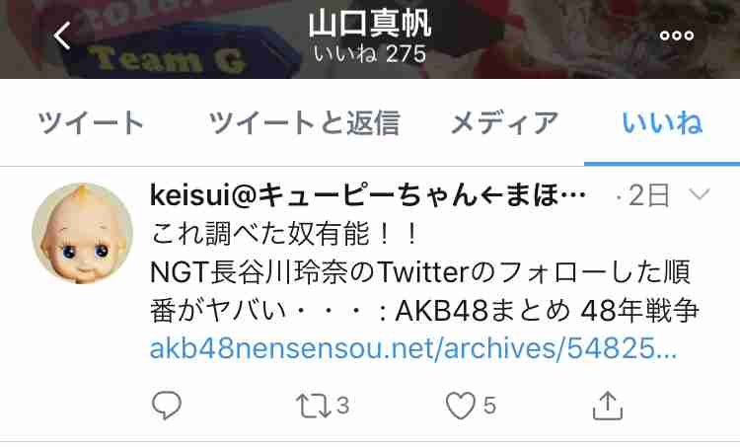Expand the tweet's chevron dropdown menu
The height and width of the screenshot is (447, 740).
pos(699,193)
